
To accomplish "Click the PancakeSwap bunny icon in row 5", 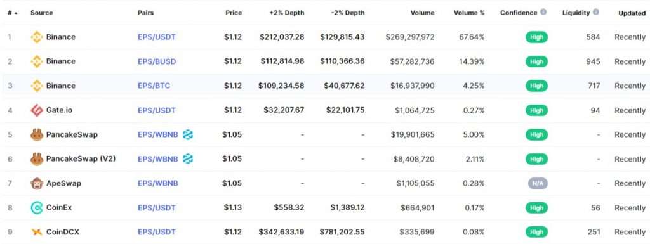I will pos(37,135).
